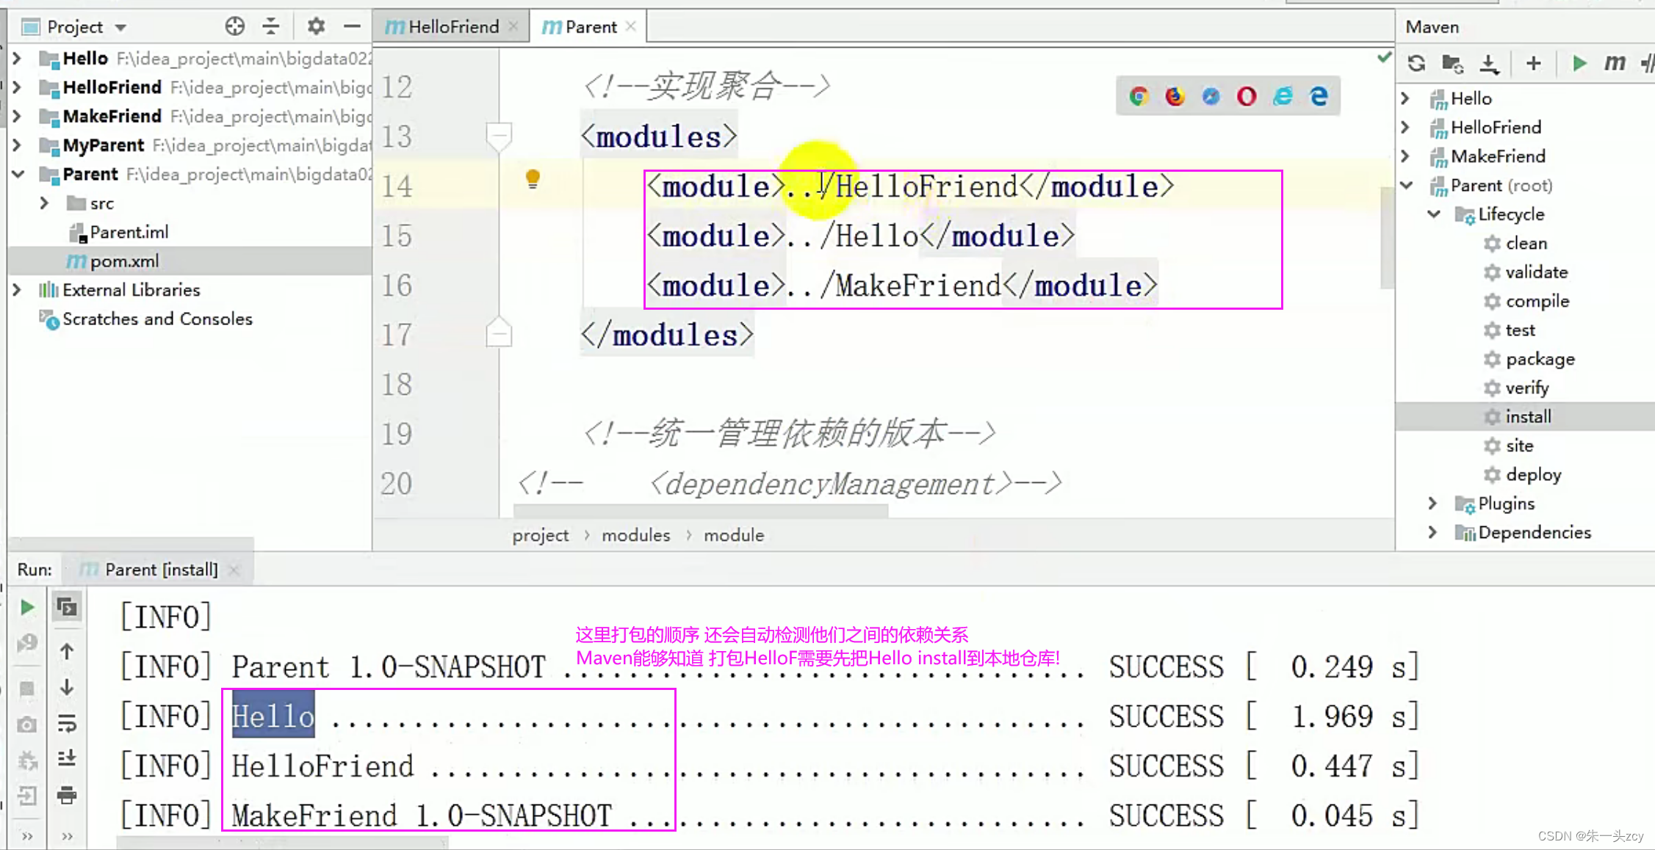Open the Project view dropdown

coord(121,28)
